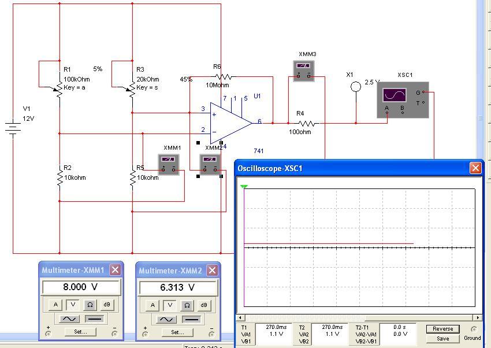Select the U1 741 op-amp triangle
491x348 pixels.
231,123
